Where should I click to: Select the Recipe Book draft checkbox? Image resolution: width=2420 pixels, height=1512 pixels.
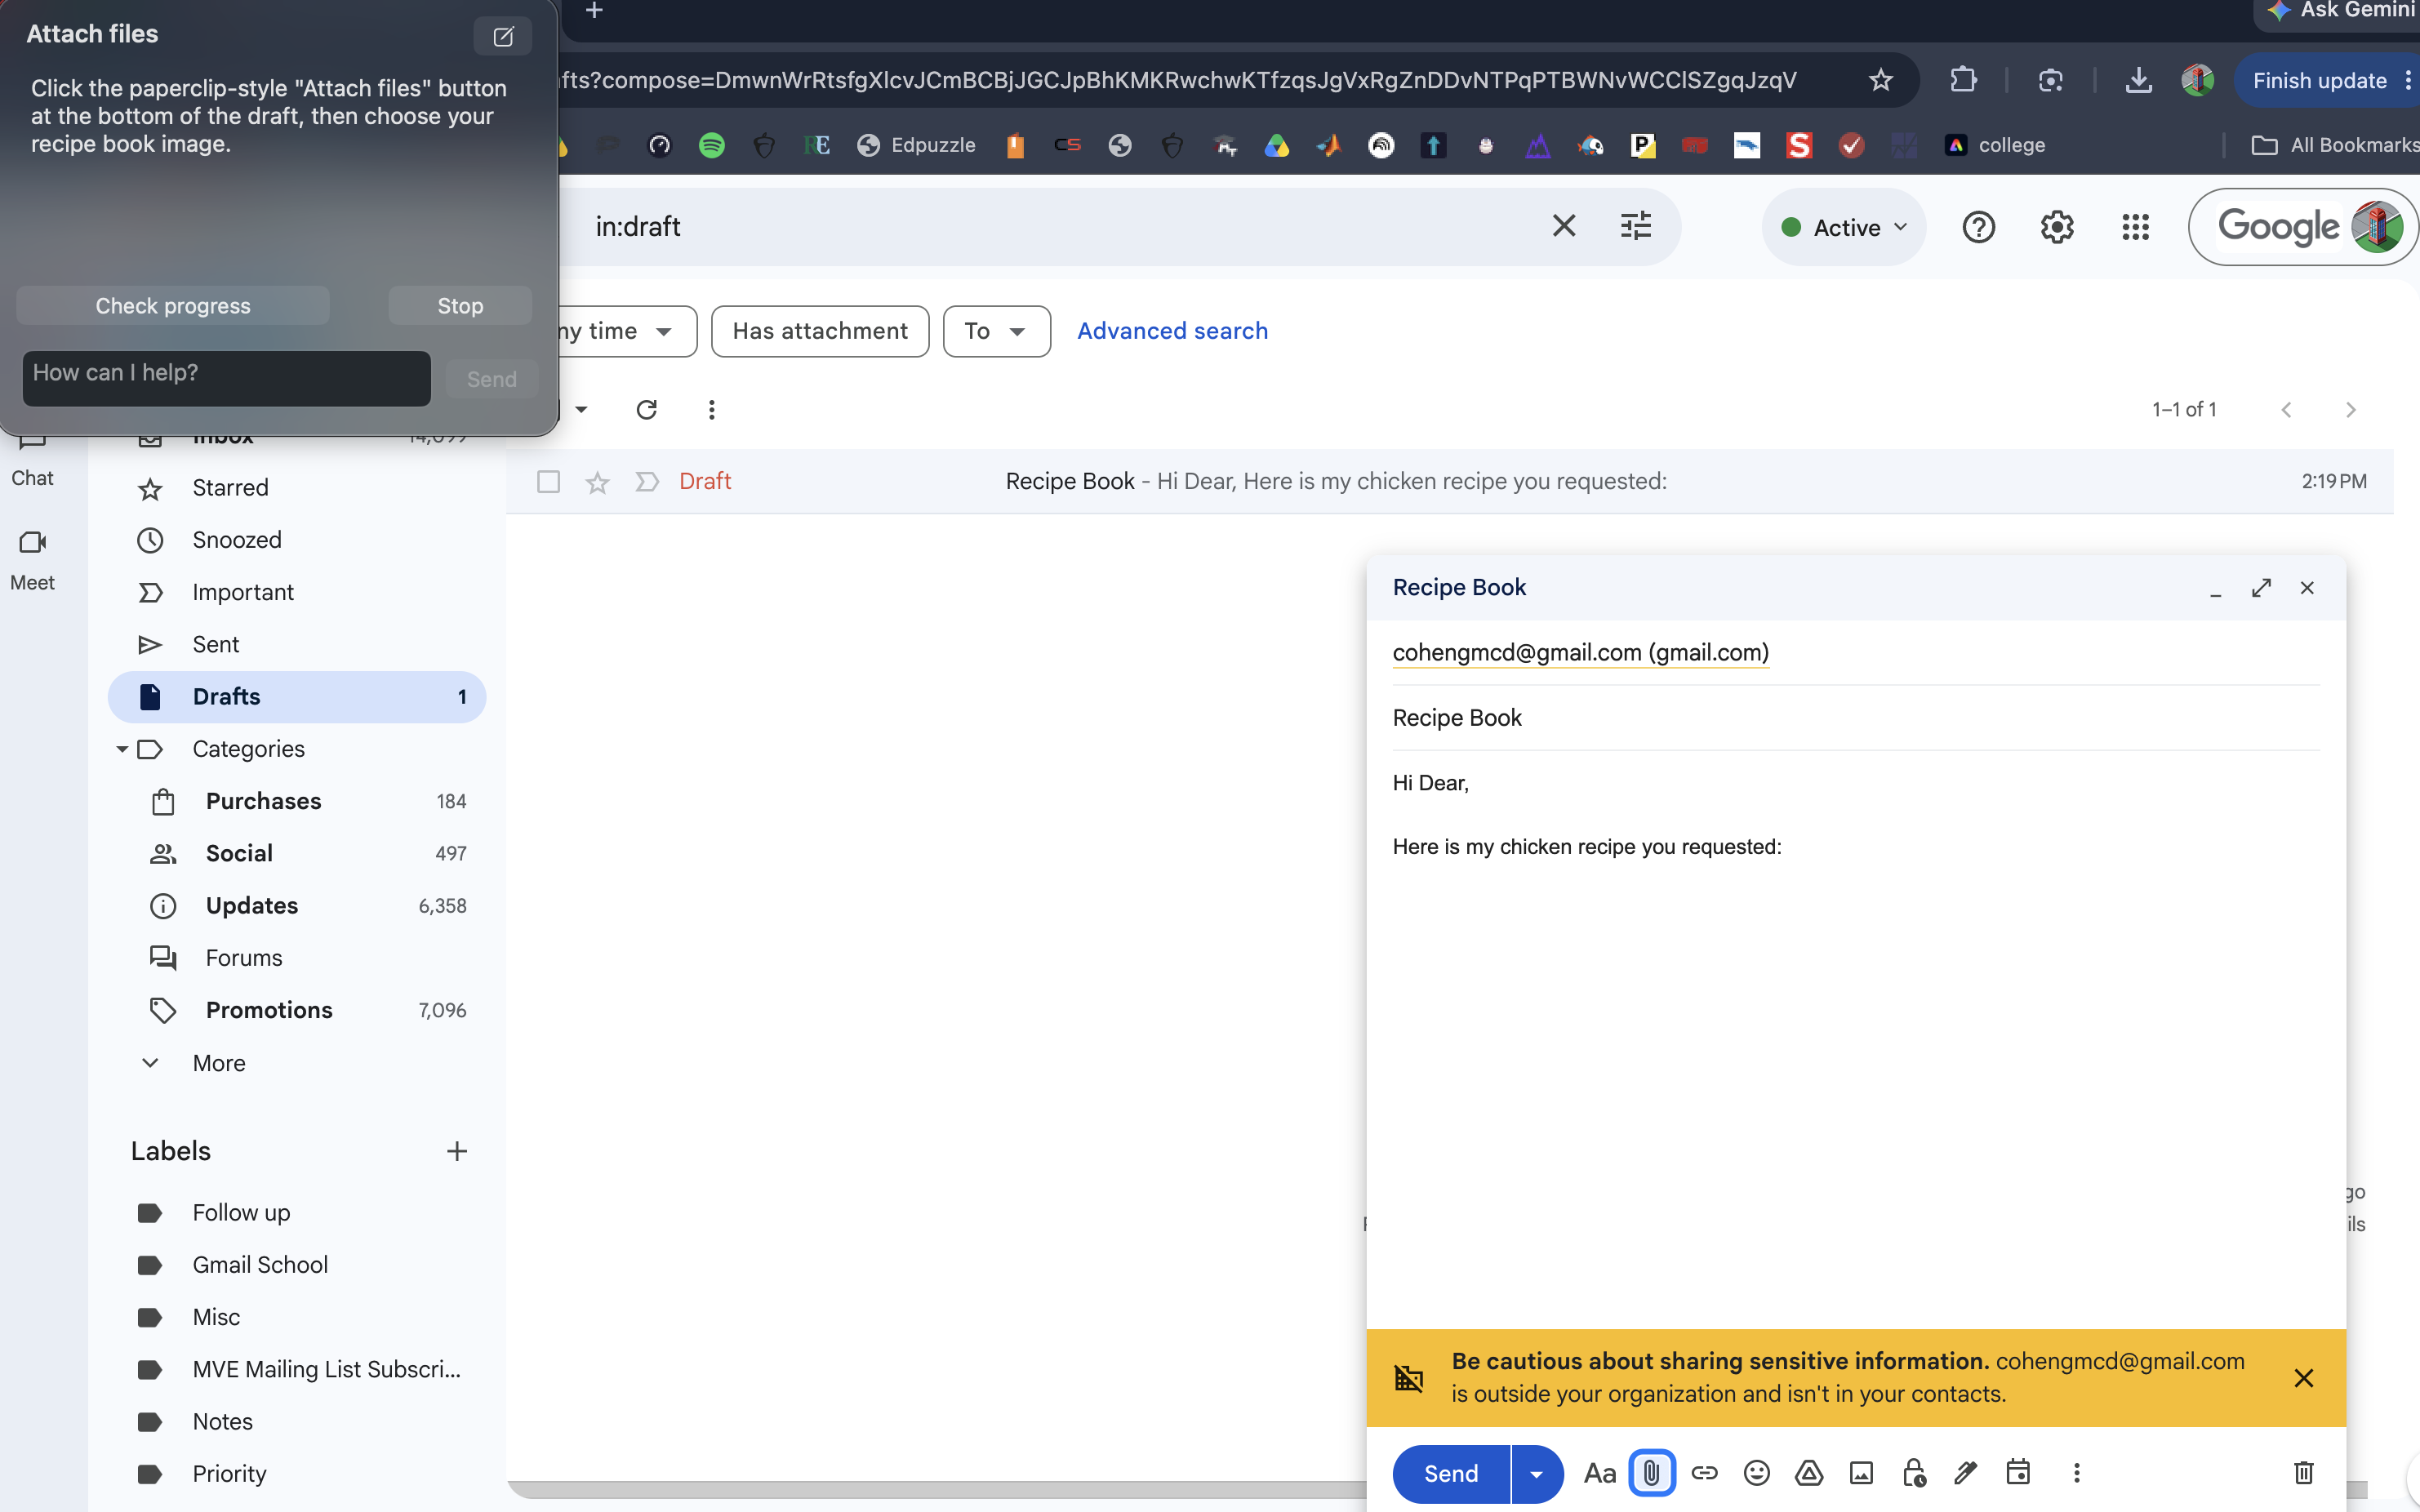click(x=548, y=482)
